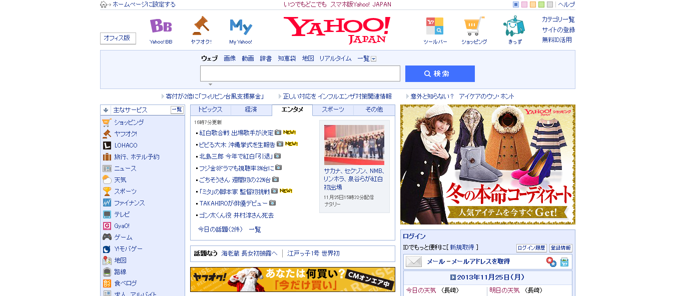This screenshot has height=296, width=675.
Task: Open the 新規取得 ID link
Action: coord(462,247)
